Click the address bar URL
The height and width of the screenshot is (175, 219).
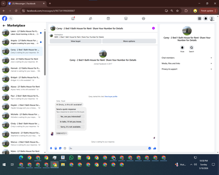[x=51, y=11]
